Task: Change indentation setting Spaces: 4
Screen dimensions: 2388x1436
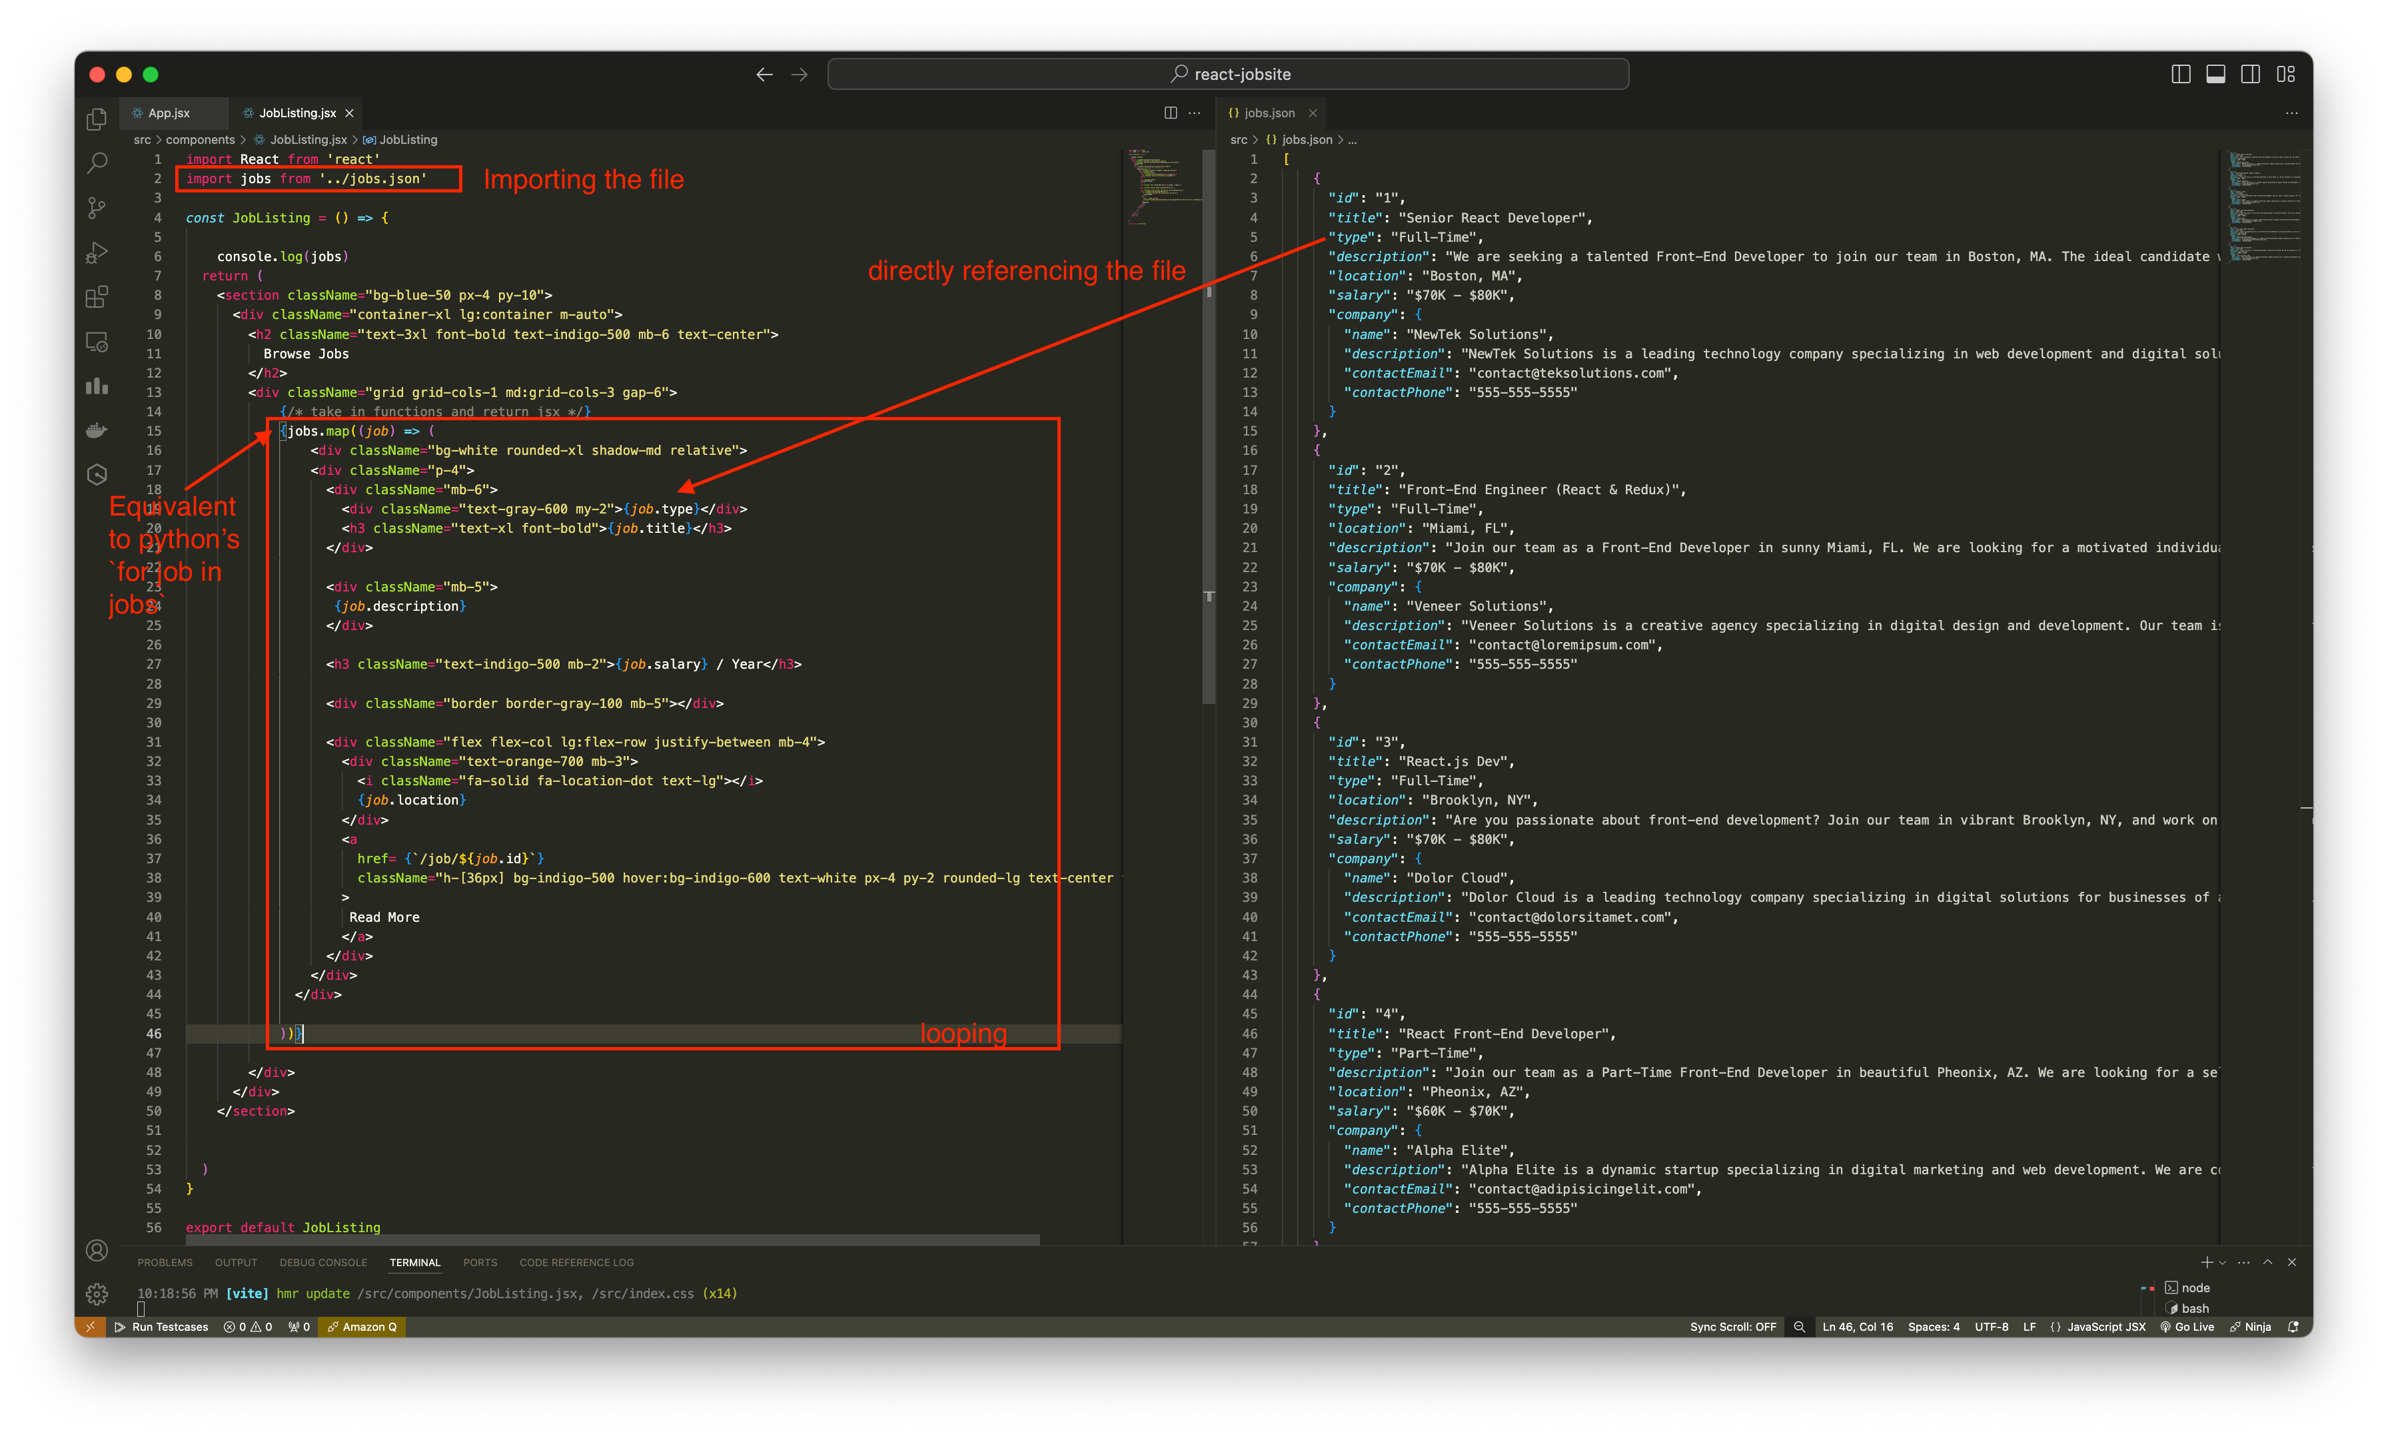Action: point(1933,1327)
